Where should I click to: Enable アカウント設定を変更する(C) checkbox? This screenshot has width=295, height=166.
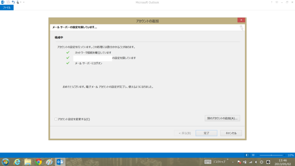(56, 119)
